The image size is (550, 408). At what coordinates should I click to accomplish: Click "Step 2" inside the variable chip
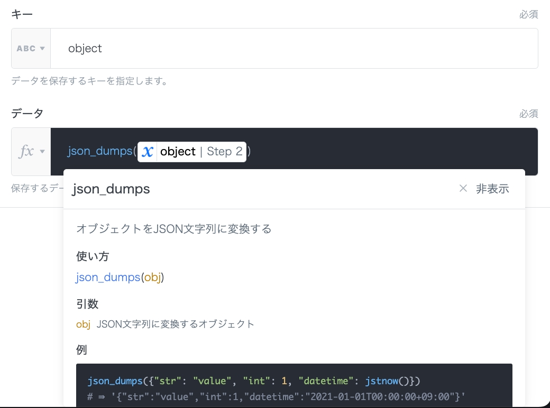(224, 152)
